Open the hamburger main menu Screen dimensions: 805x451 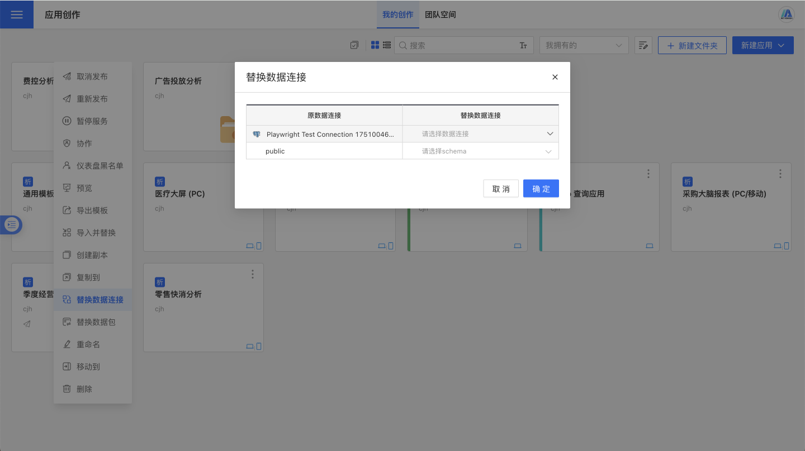point(17,15)
